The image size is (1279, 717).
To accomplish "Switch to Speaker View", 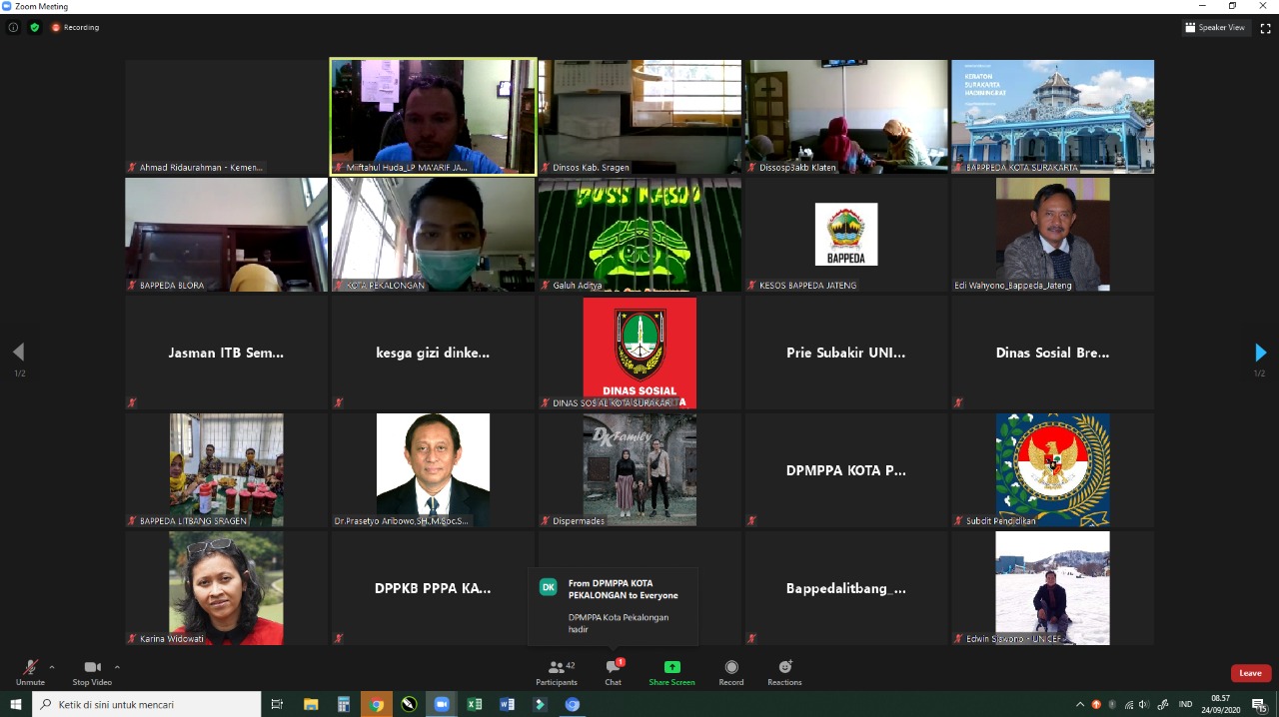I will click(x=1215, y=28).
